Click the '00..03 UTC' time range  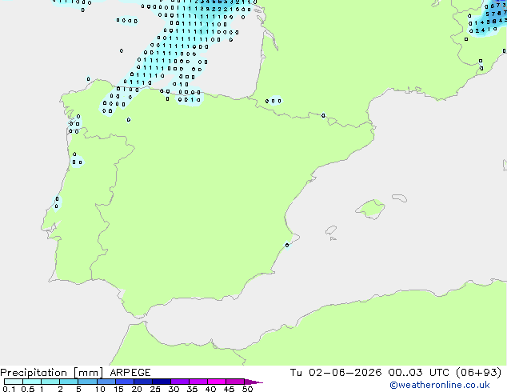419,373
